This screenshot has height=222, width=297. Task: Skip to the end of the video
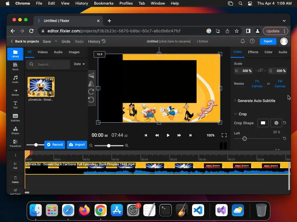tap(191, 135)
